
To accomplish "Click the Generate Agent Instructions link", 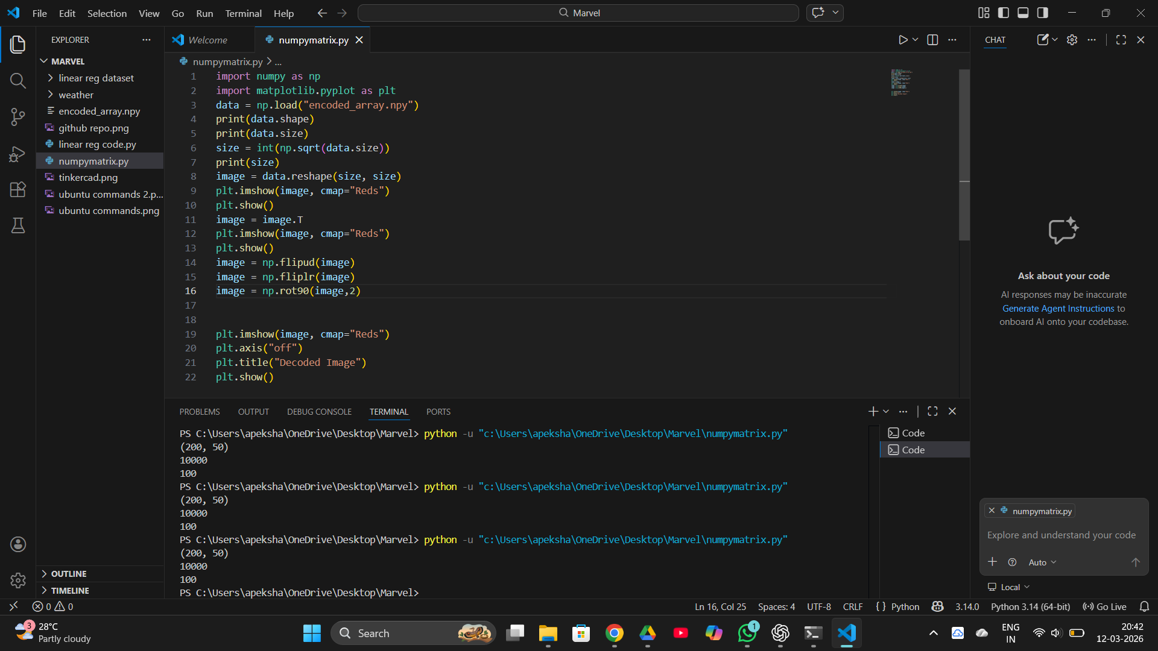I will pyautogui.click(x=1058, y=308).
